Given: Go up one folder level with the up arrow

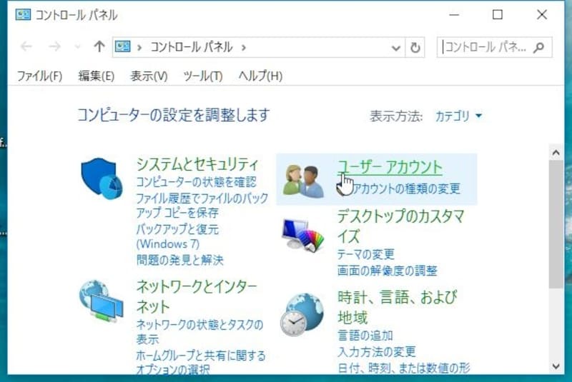Looking at the screenshot, I should [99, 46].
